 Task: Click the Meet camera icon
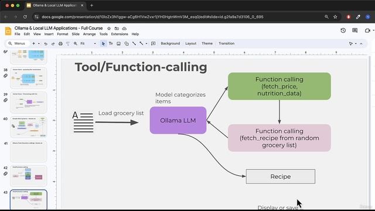(x=367, y=30)
